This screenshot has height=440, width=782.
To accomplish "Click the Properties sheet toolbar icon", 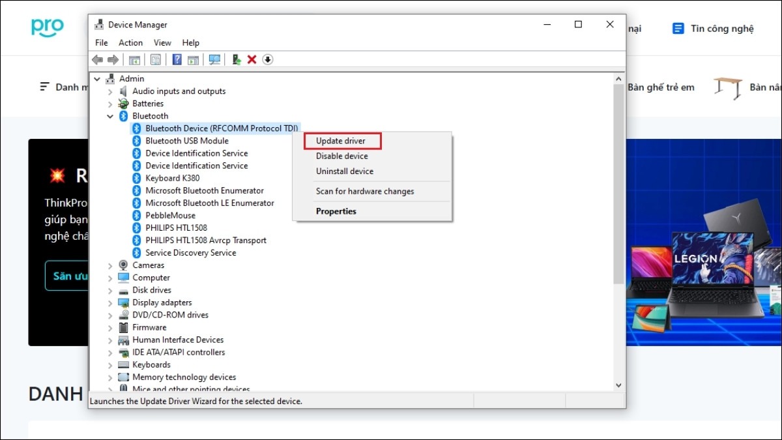I will (156, 60).
